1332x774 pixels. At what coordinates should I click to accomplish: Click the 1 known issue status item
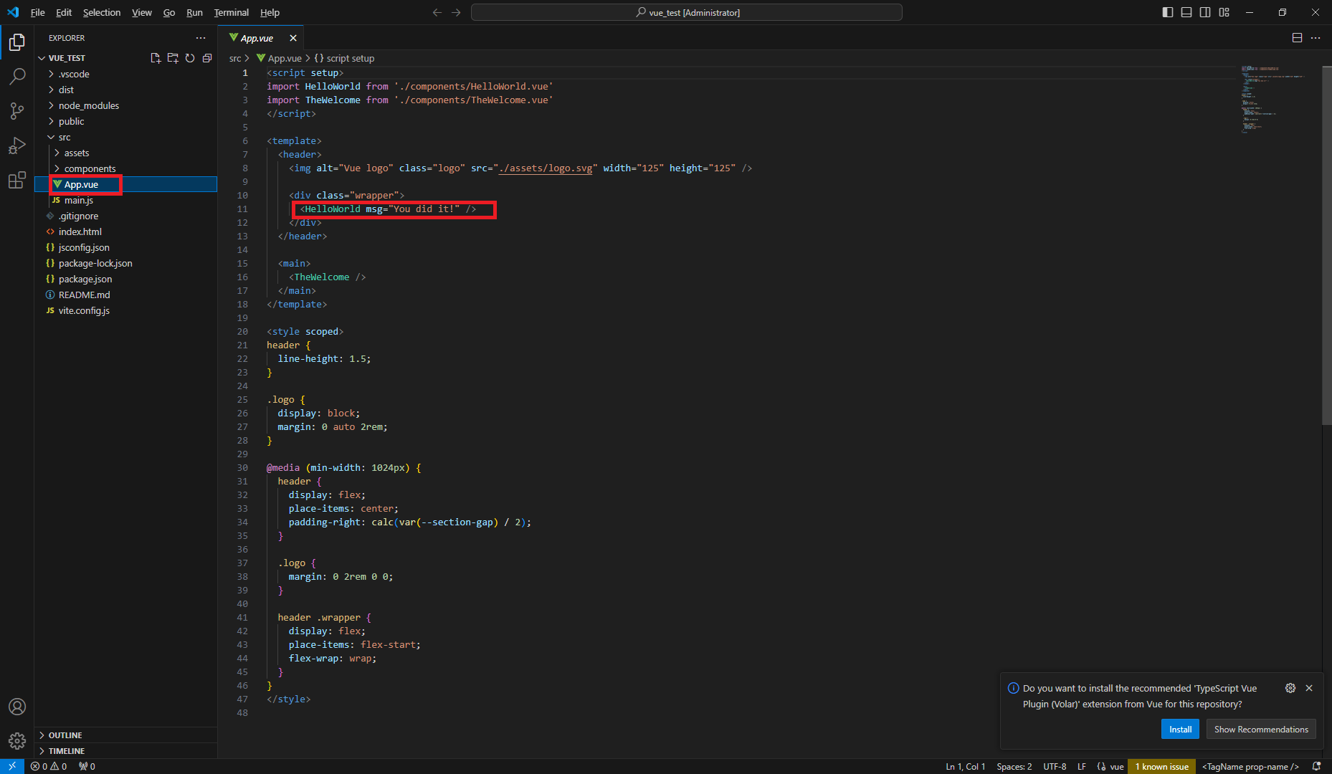[x=1161, y=766]
